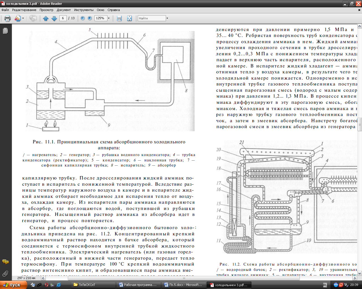
Task: Click the total pages label / 13
Action: pos(72,18)
